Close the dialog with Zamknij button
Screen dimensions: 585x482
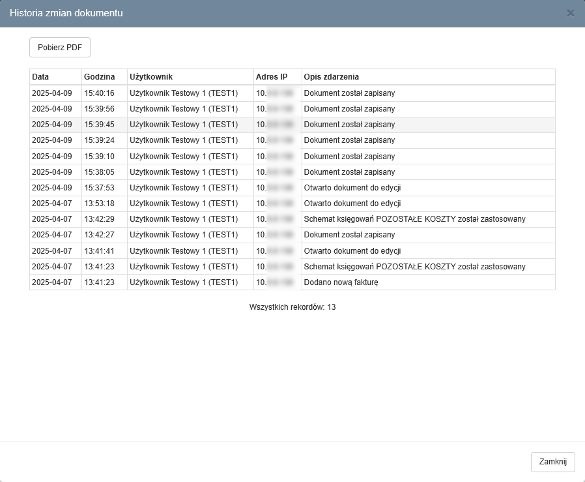coord(553,462)
